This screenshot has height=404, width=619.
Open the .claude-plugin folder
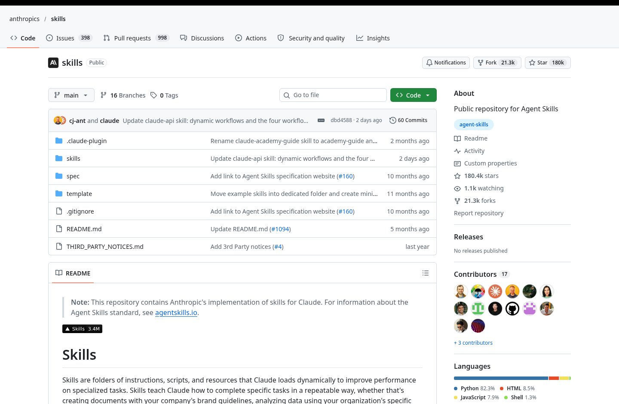click(86, 141)
